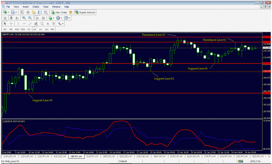This screenshot has height=164, width=272.
Task: Open the File menu
Action: pyautogui.click(x=8, y=7)
